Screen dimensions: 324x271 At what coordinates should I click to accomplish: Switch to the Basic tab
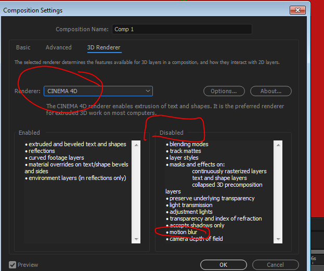coord(23,47)
